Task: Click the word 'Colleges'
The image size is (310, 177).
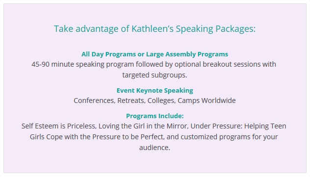Action: (161, 101)
